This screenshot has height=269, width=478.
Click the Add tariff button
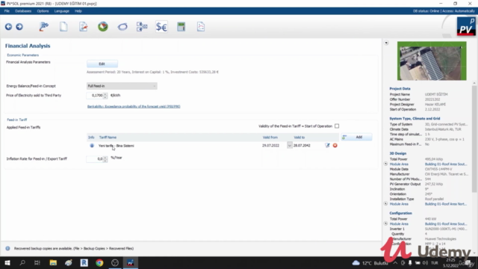point(357,137)
